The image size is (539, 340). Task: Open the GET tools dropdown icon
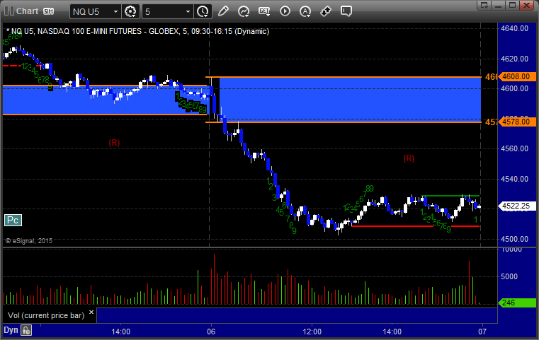pos(264,11)
